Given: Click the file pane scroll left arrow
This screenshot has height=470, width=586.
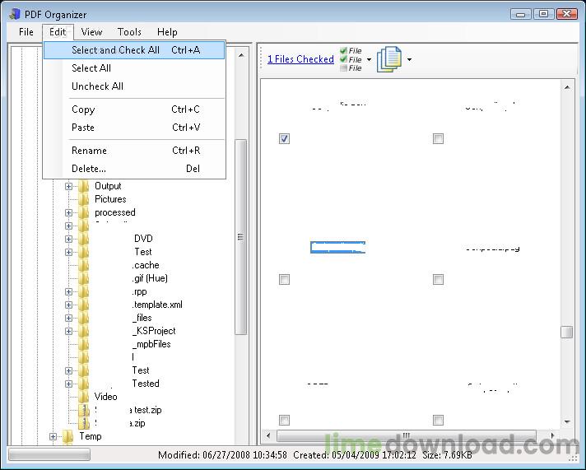Looking at the screenshot, I should [x=268, y=435].
